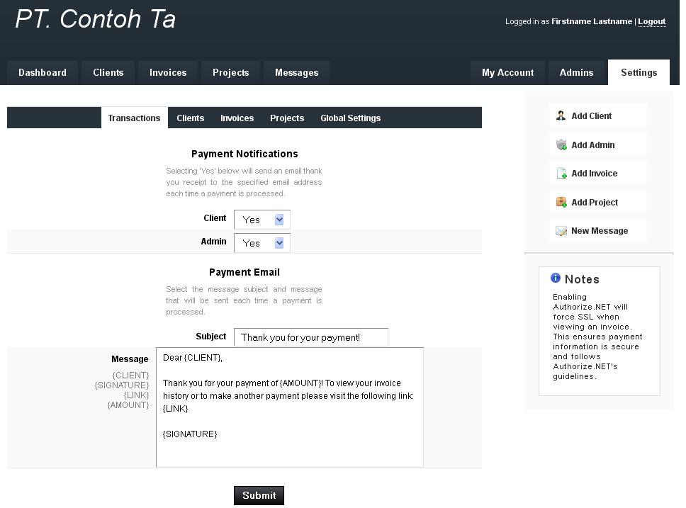
Task: Click the Add Invoice document icon
Action: pyautogui.click(x=561, y=174)
